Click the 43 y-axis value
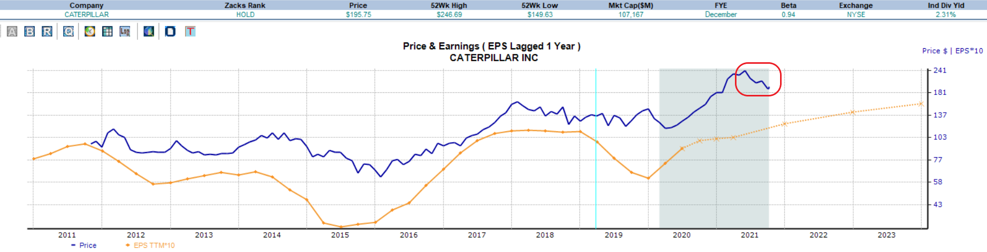987x252 pixels. pos(938,204)
